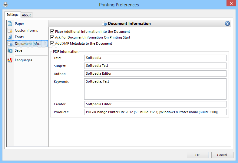Toggle Ask For Document Information On Printing Start
Image resolution: width=238 pixels, height=163 pixels.
click(52, 37)
